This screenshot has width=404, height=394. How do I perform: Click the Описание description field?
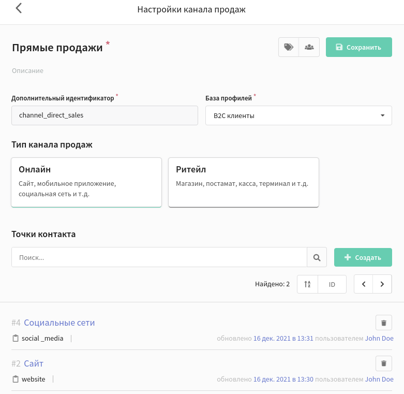click(x=27, y=70)
